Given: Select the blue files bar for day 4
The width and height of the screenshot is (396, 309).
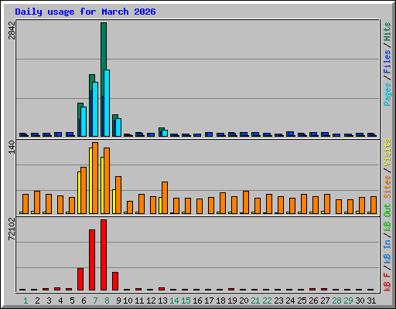Looking at the screenshot, I should (59, 134).
